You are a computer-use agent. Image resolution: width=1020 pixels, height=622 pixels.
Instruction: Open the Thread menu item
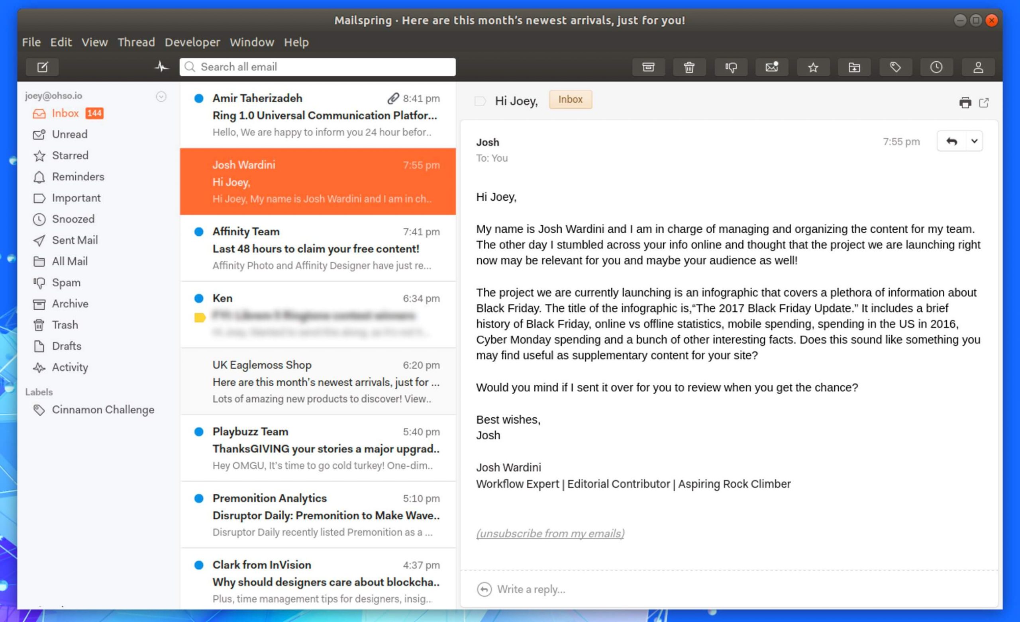[x=136, y=41]
